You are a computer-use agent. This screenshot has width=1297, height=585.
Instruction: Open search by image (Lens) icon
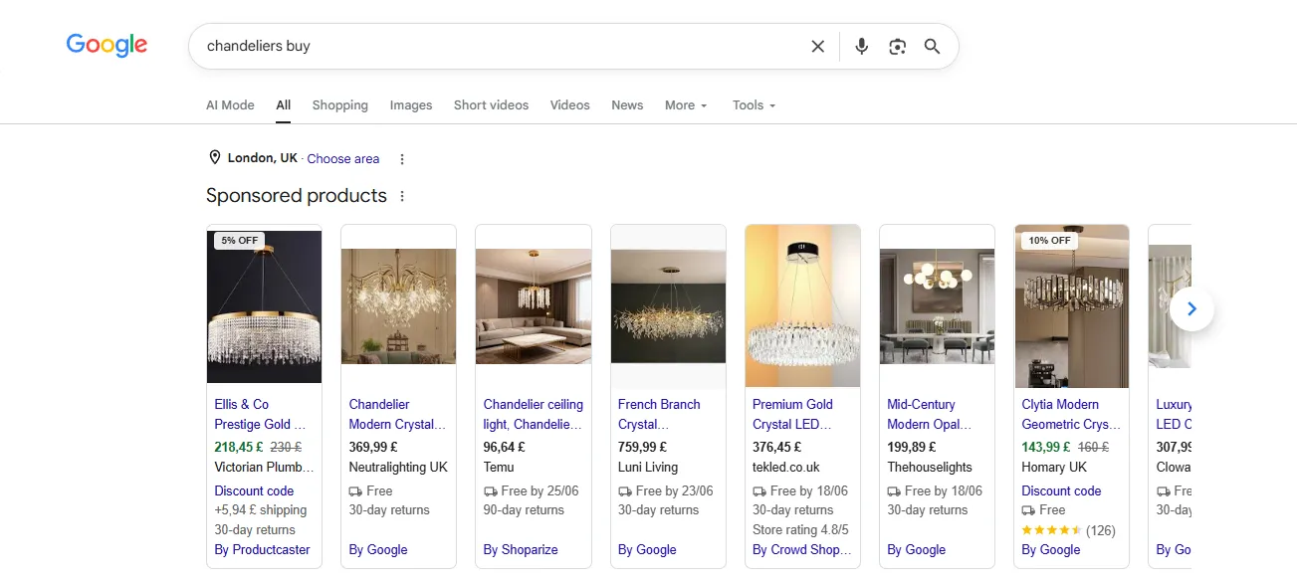point(898,46)
